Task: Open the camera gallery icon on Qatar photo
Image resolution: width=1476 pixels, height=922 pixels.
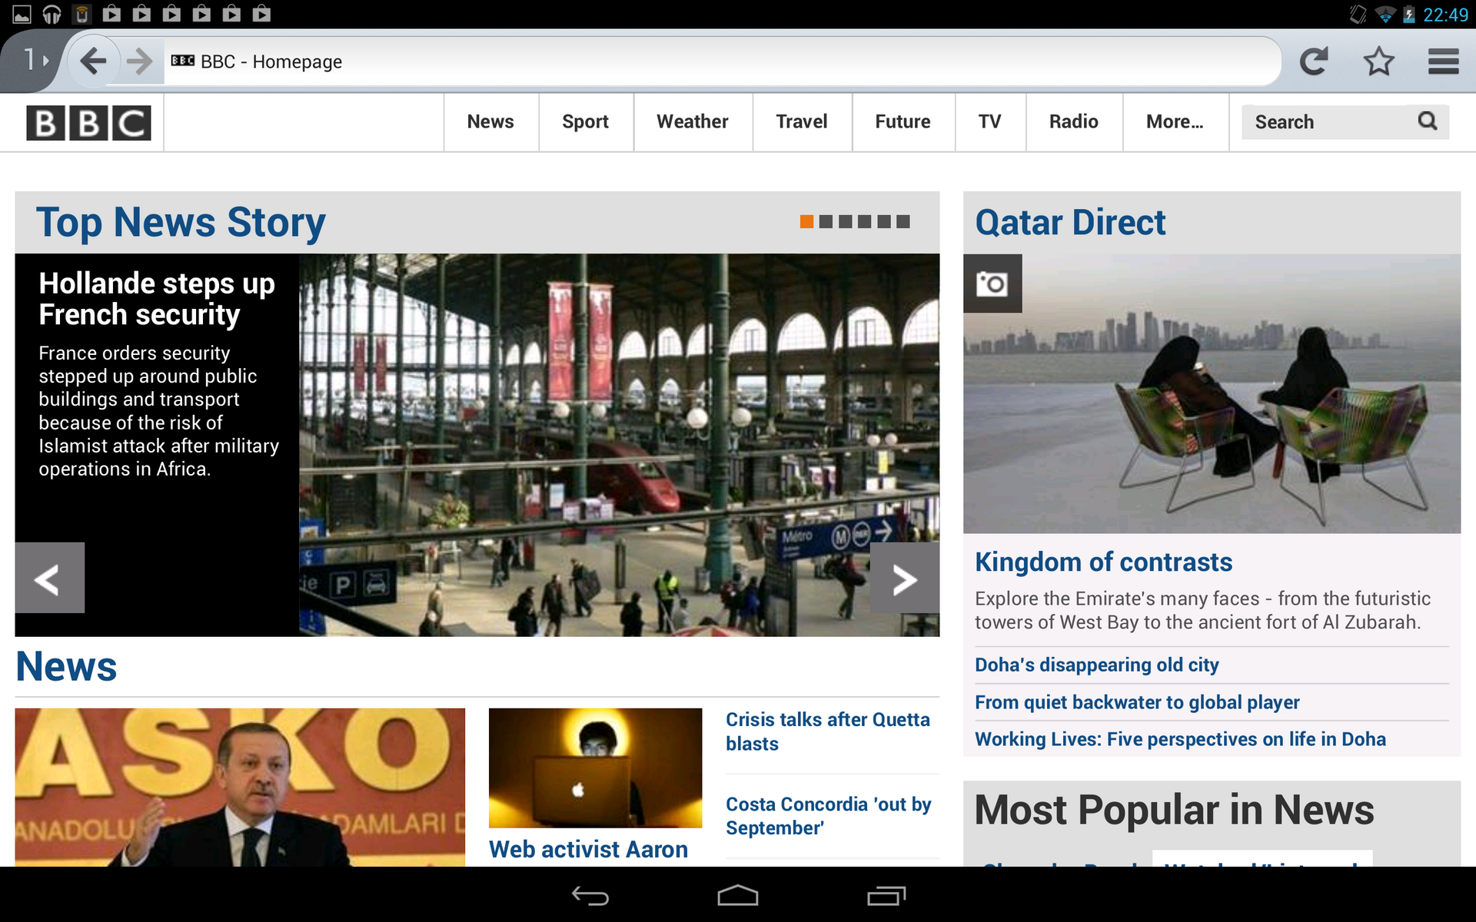Action: pos(992,284)
